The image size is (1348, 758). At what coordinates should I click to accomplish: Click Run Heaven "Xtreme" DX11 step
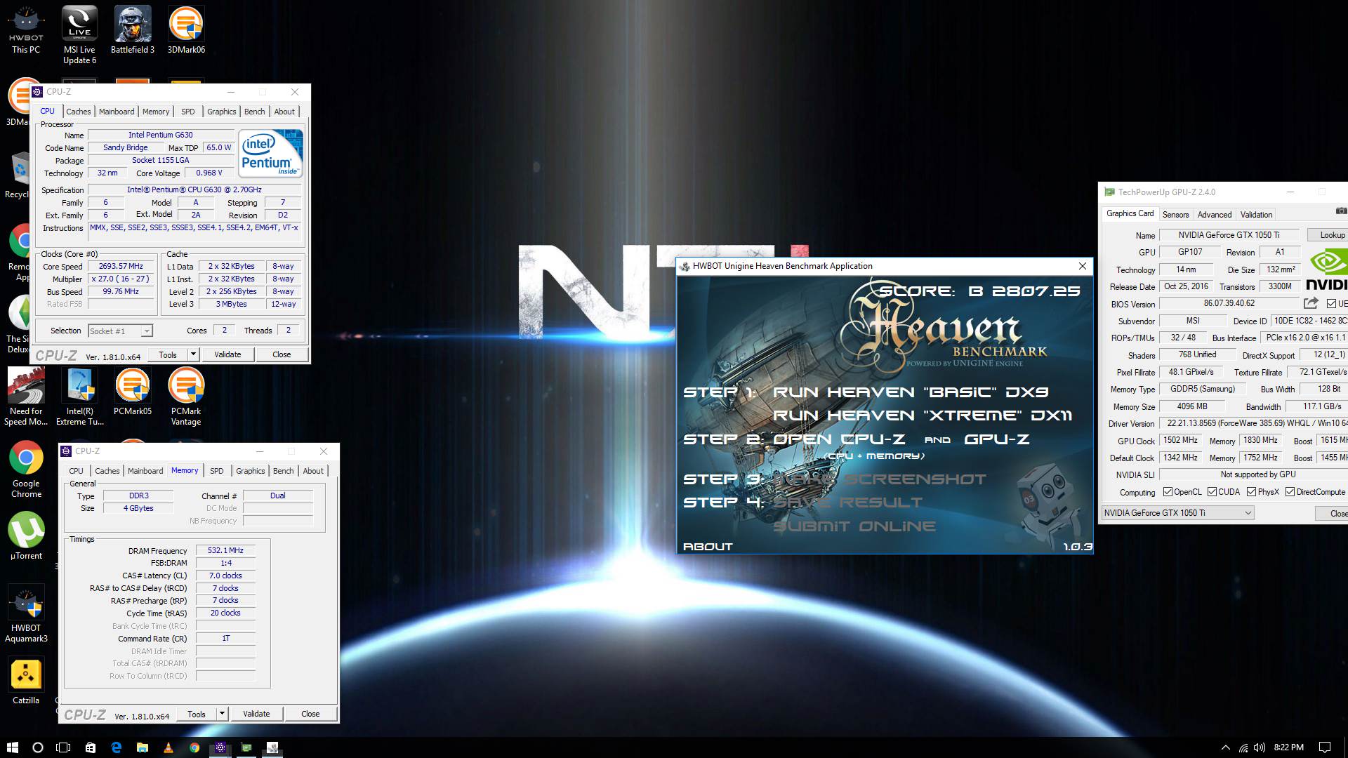923,415
